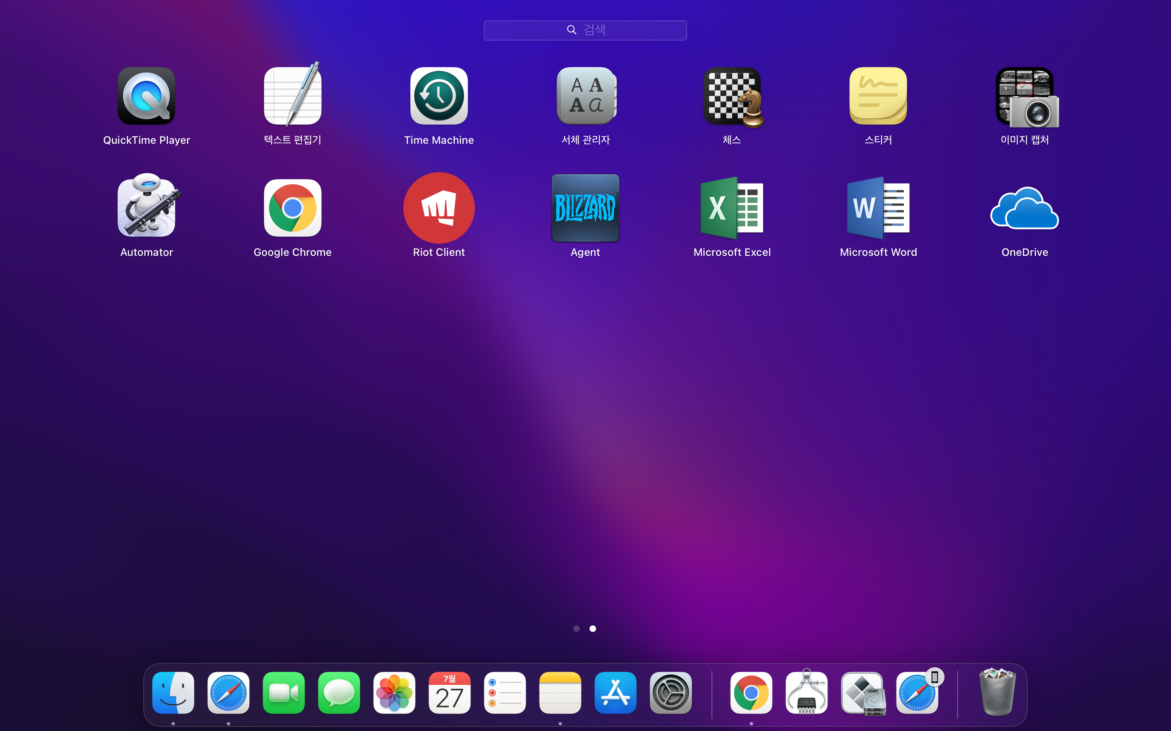The height and width of the screenshot is (731, 1171).
Task: Launch FaceTime from the Dock
Action: pos(283,692)
